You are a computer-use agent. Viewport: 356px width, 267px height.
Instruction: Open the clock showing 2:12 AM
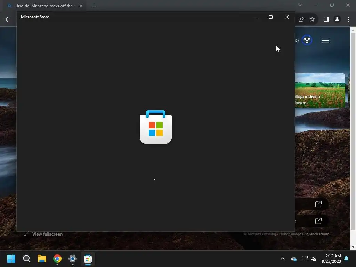tap(331, 259)
